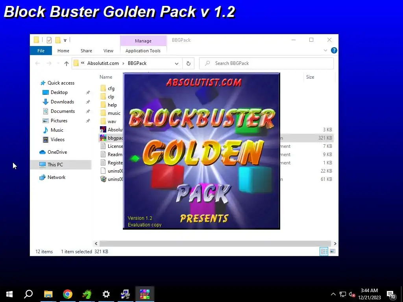
Task: Refresh the BBGPack folder view
Action: pyautogui.click(x=189, y=63)
